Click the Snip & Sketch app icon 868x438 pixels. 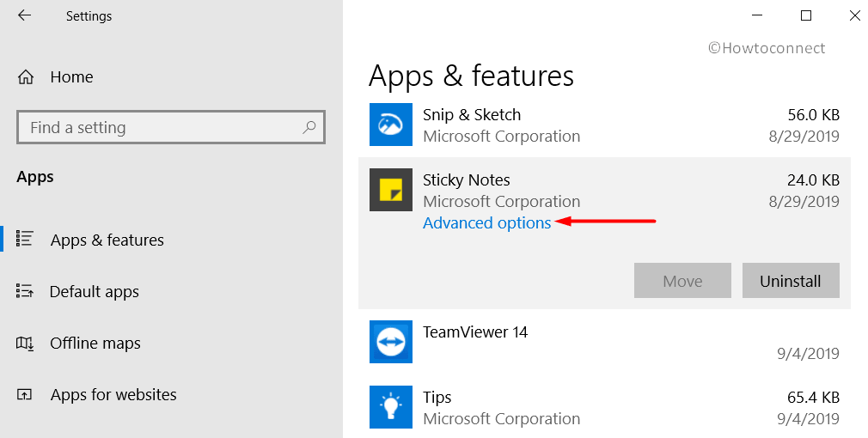391,125
